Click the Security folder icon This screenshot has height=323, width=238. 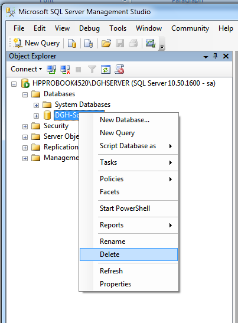tap(36, 126)
